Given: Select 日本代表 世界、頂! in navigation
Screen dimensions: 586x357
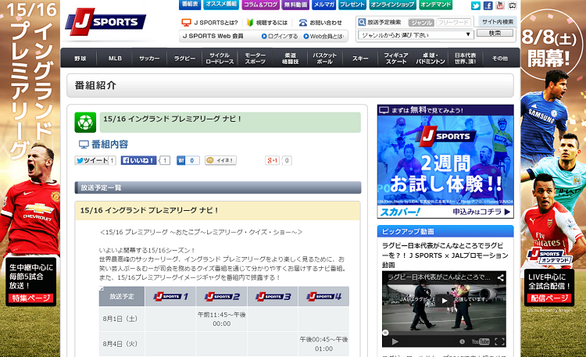Looking at the screenshot, I should click(466, 59).
